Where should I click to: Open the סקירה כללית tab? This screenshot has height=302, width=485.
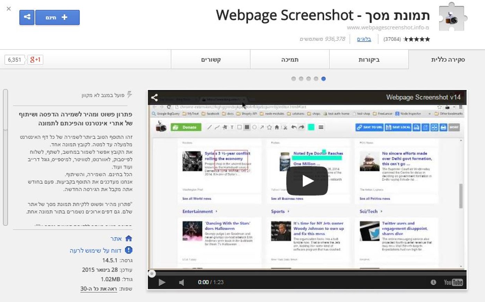[x=448, y=60]
